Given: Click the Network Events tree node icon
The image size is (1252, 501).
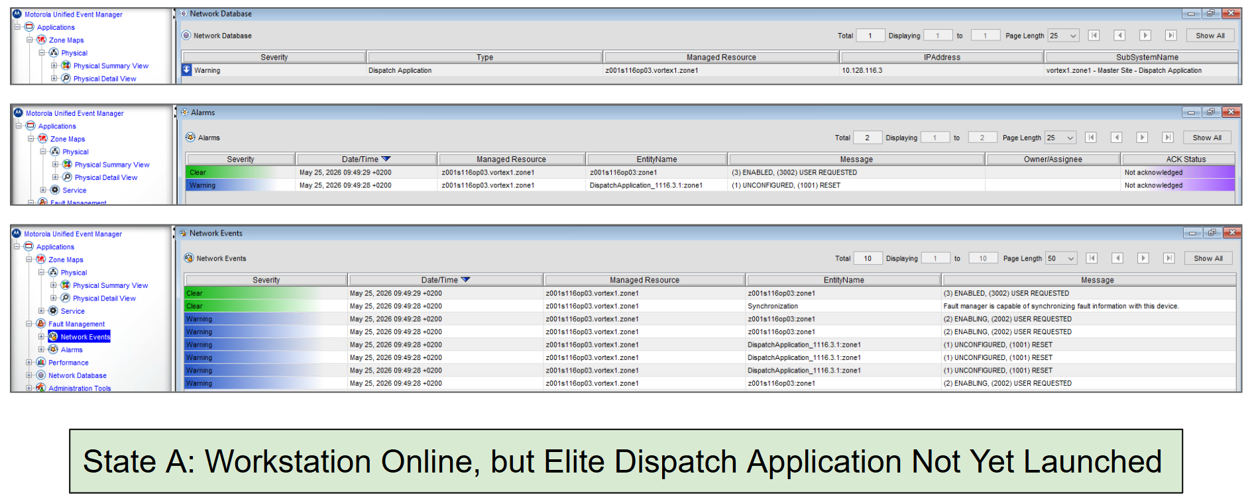Looking at the screenshot, I should 53,337.
